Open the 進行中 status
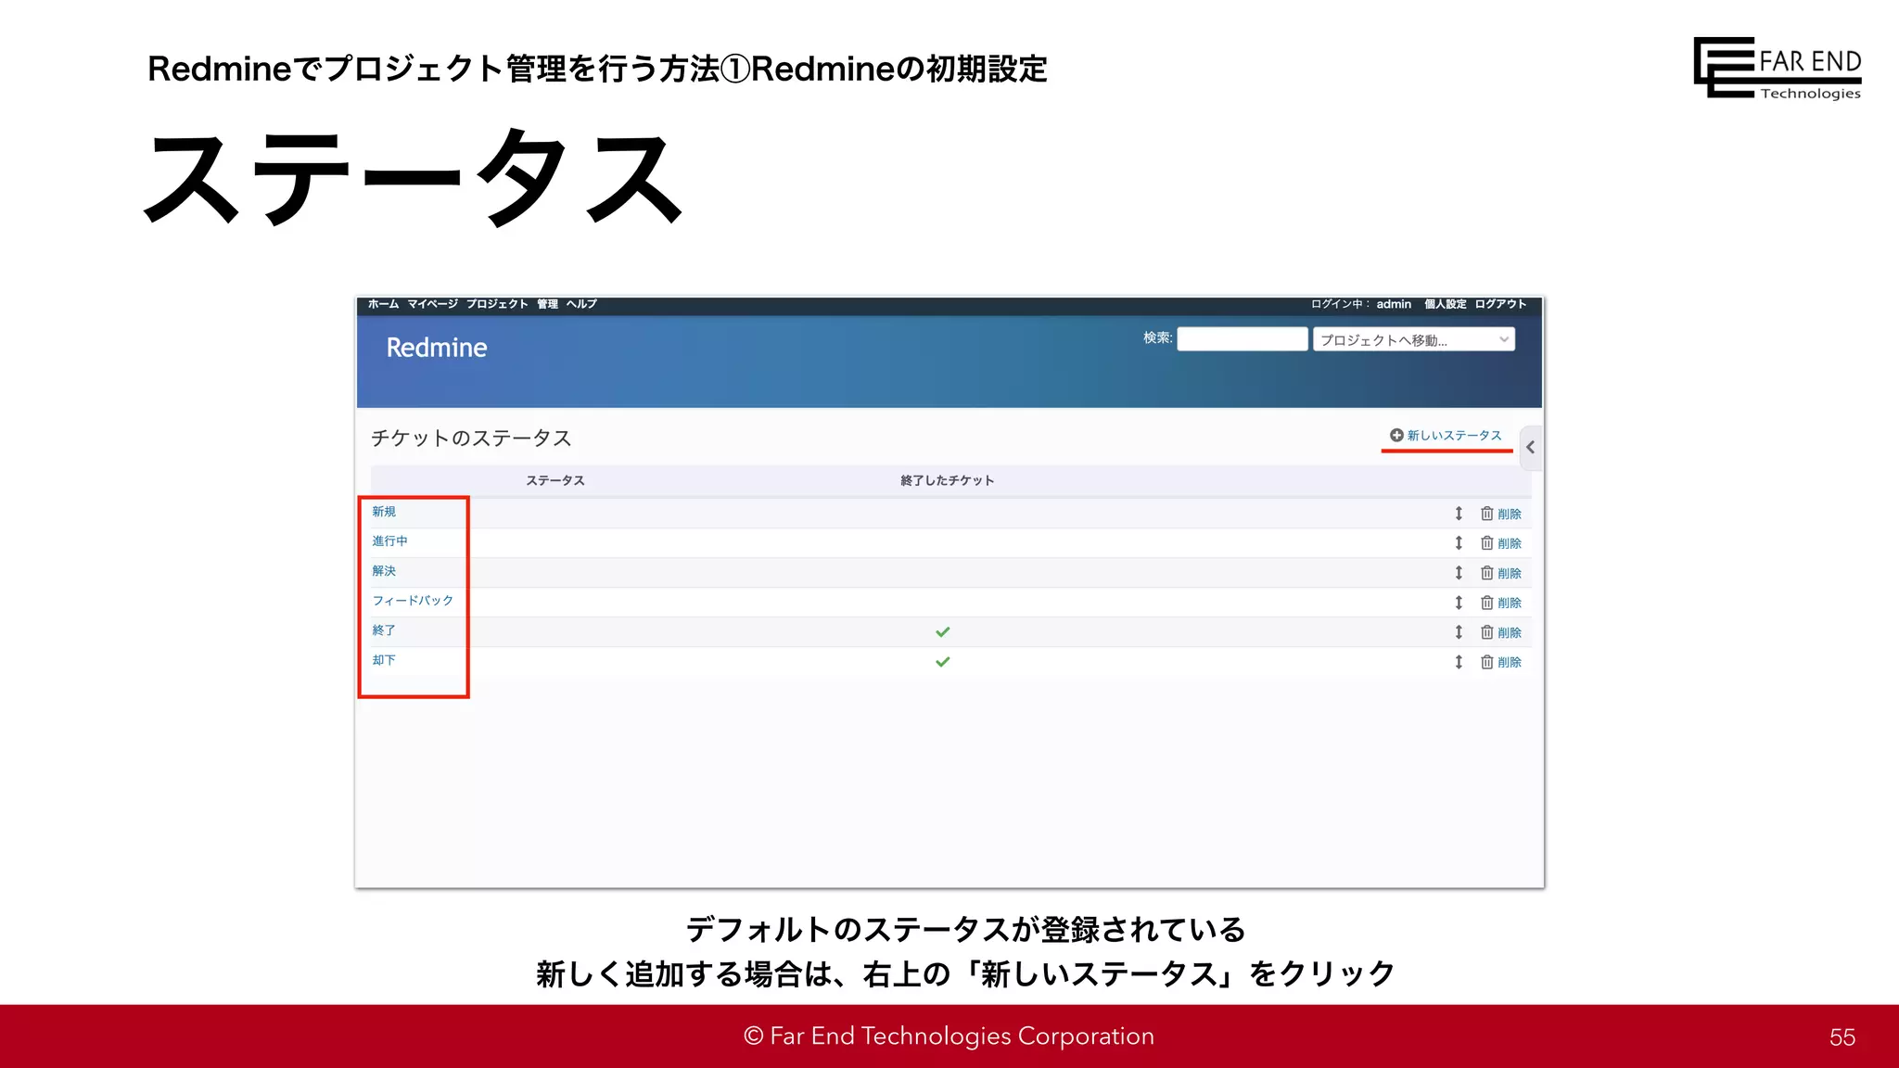 pyautogui.click(x=389, y=541)
